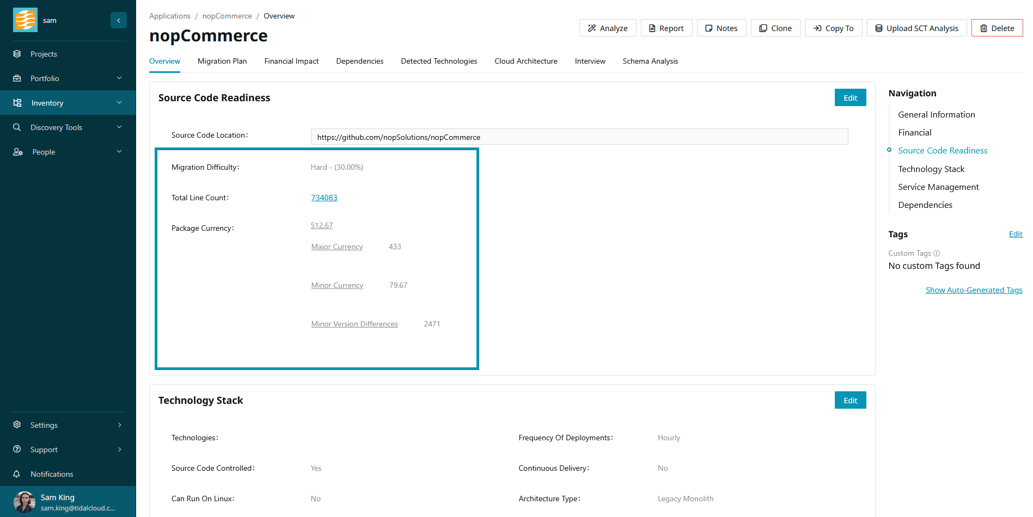The height and width of the screenshot is (517, 1033).
Task: Click the Notifications bell icon
Action: (17, 474)
